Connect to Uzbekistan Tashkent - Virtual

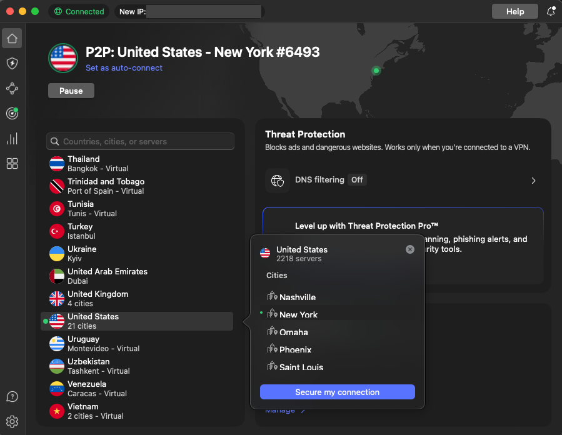pos(137,366)
